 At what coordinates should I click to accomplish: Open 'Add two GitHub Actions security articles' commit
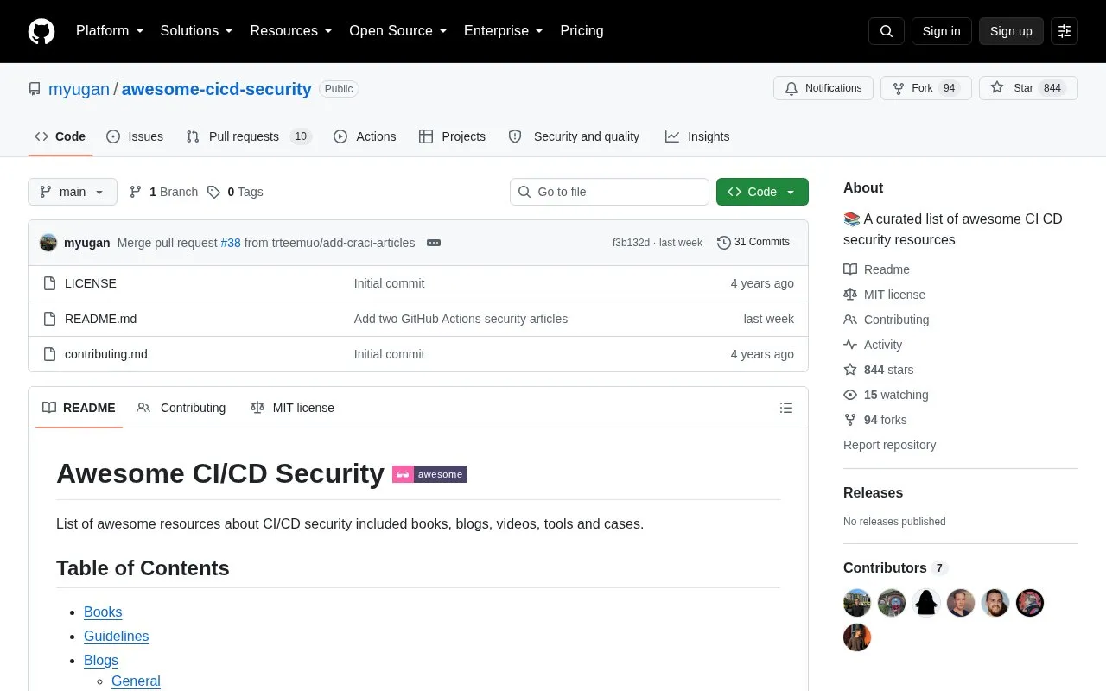coord(461,319)
